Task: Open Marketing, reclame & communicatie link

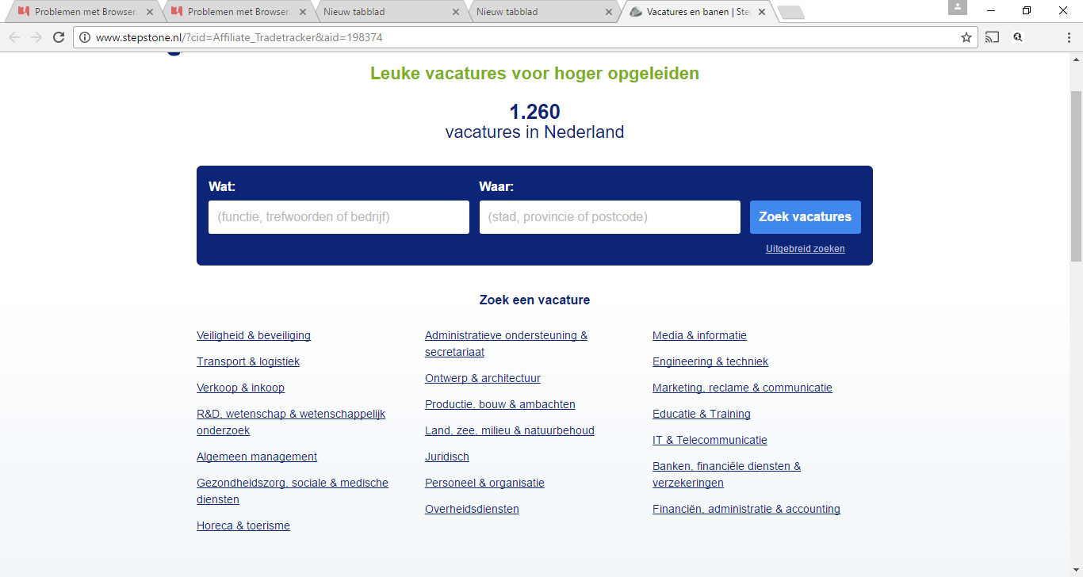Action: (742, 388)
